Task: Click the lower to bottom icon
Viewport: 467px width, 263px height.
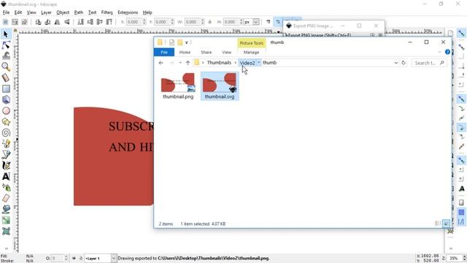Action: pos(80,22)
